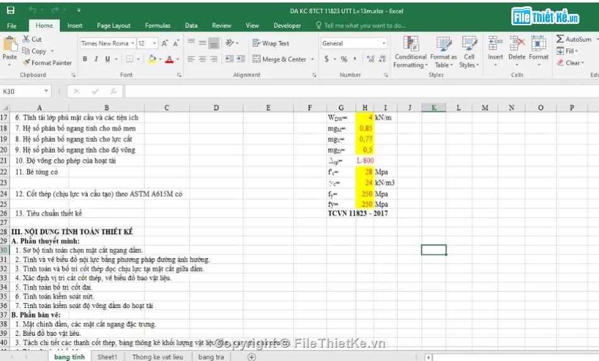This screenshot has height=361, width=599.
Task: Click Cut scissors command
Action: tap(32, 39)
